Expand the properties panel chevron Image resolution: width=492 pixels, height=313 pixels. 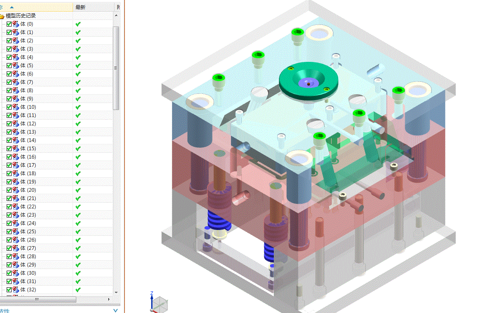115,311
